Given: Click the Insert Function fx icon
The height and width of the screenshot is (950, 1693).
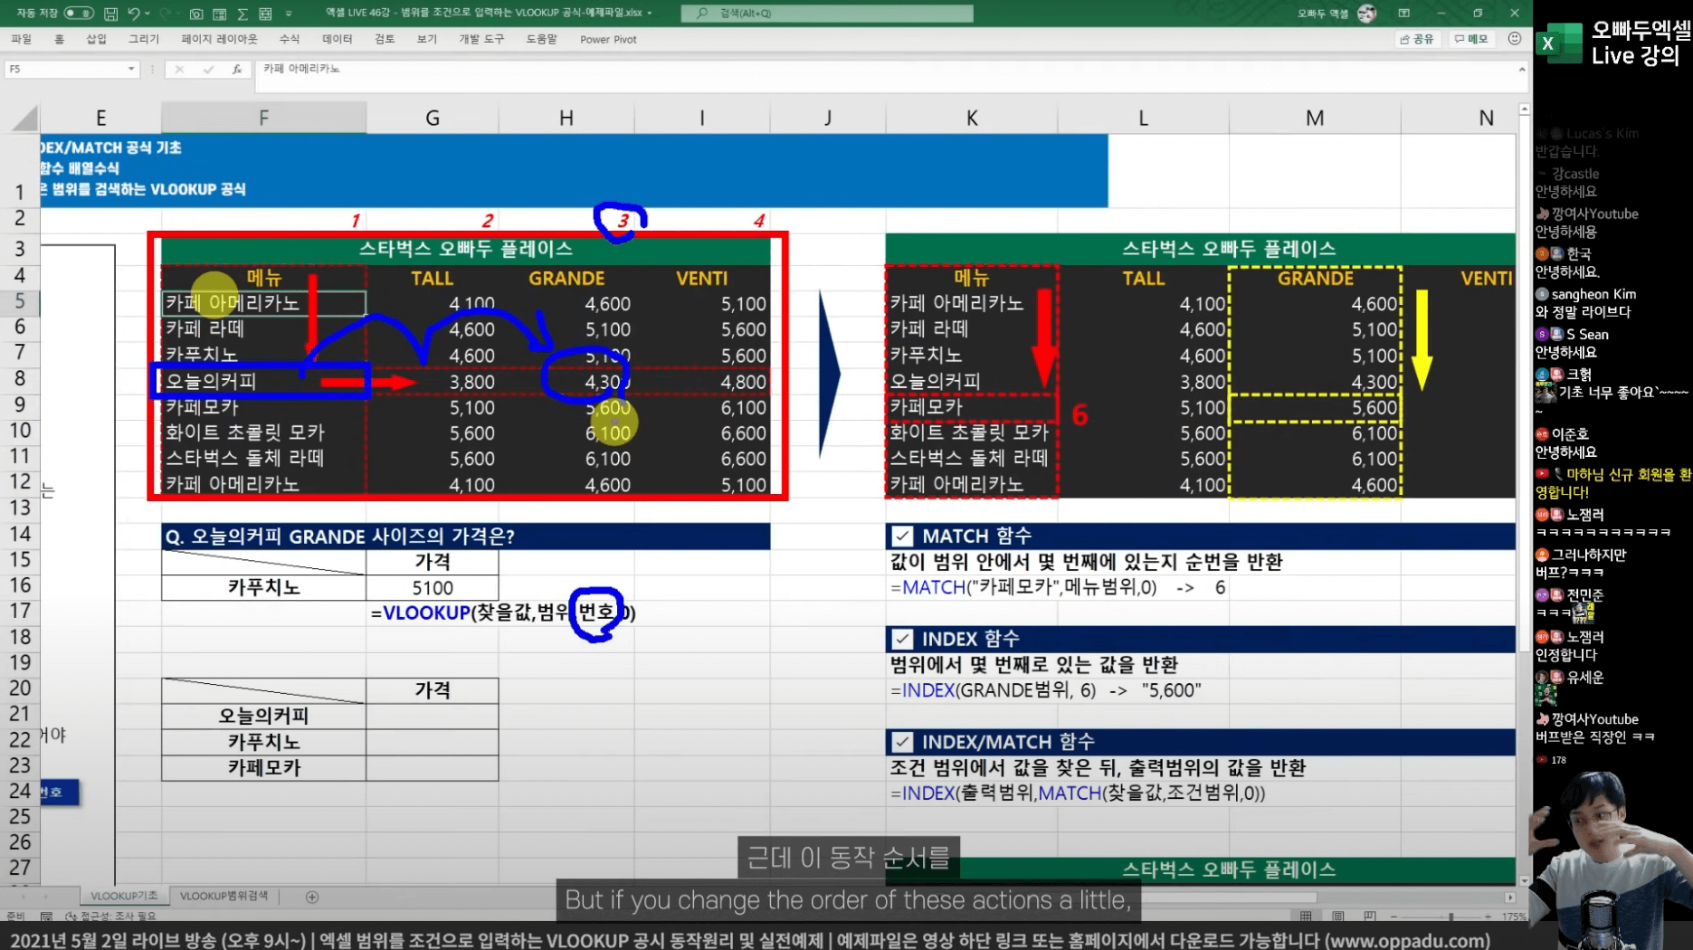Looking at the screenshot, I should coord(236,69).
